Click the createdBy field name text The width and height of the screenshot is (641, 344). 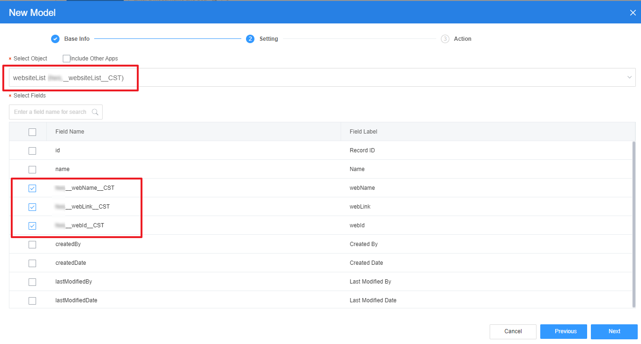(x=68, y=244)
